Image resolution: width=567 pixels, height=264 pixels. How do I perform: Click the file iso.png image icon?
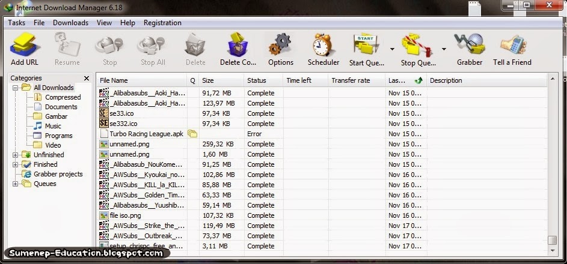[x=104, y=215]
